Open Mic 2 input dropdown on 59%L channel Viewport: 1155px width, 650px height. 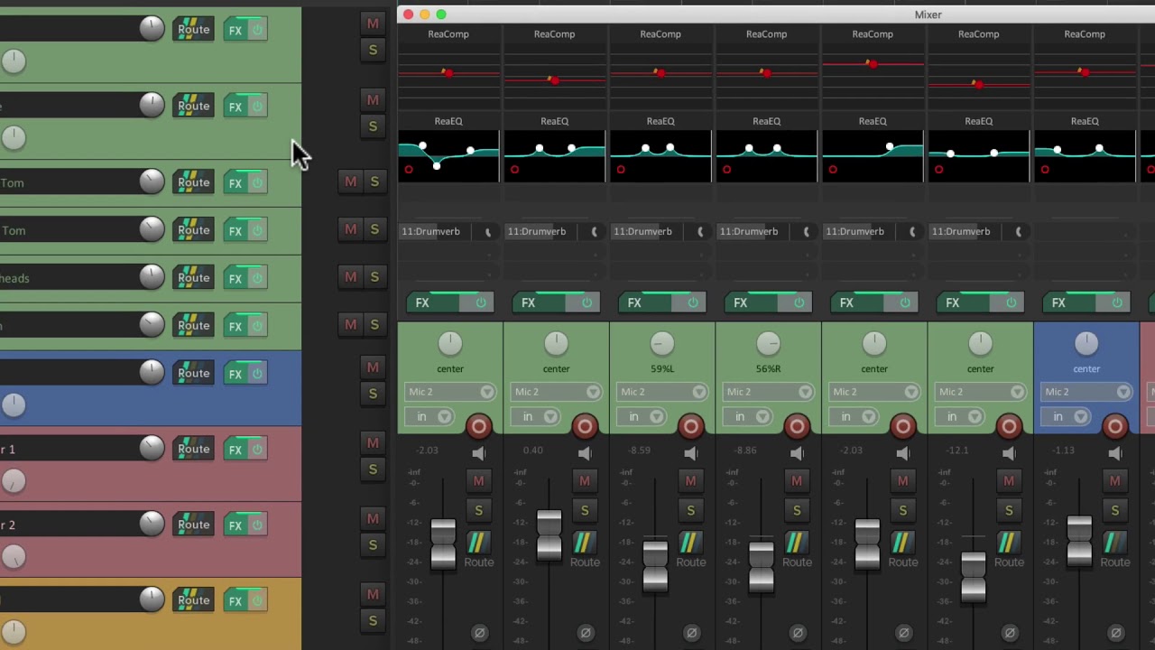coord(662,392)
